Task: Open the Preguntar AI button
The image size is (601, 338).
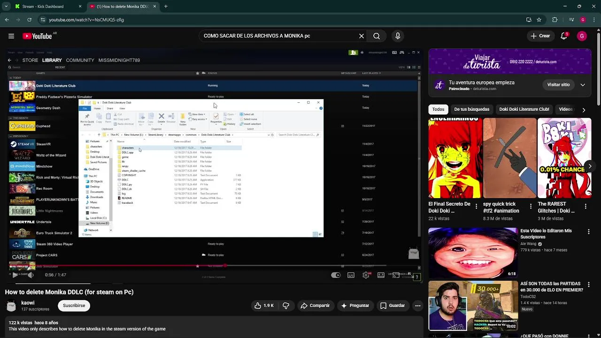Action: 355,306
